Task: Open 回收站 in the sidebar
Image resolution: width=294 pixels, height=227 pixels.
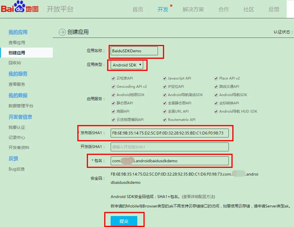Action: point(15,63)
